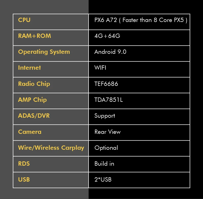Select the 2*USB value text
Viewport: 203px width, 199px height.
point(103,180)
